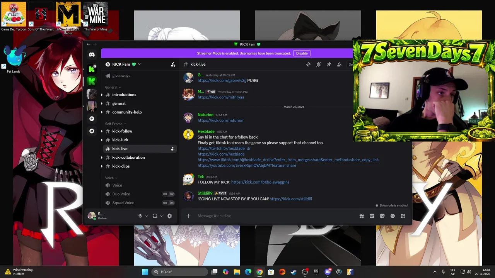Click the invite members icon beside KICK Fam
495x278 pixels.
pyautogui.click(x=173, y=64)
